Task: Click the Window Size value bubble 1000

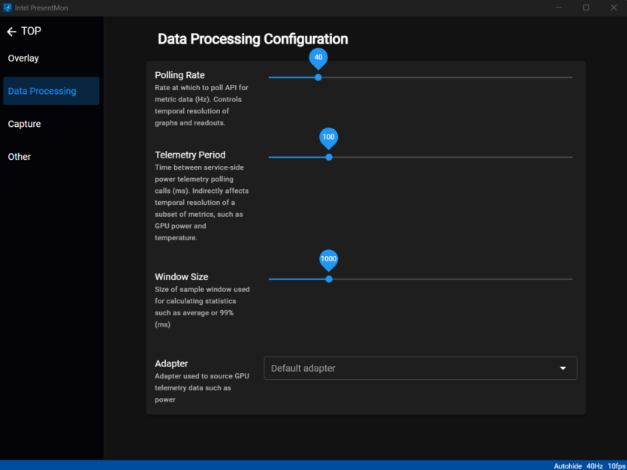Action: coord(329,261)
